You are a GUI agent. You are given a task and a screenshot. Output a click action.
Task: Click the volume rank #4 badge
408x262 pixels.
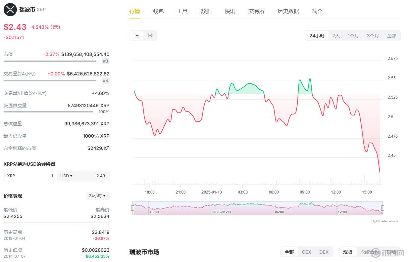coord(106,81)
